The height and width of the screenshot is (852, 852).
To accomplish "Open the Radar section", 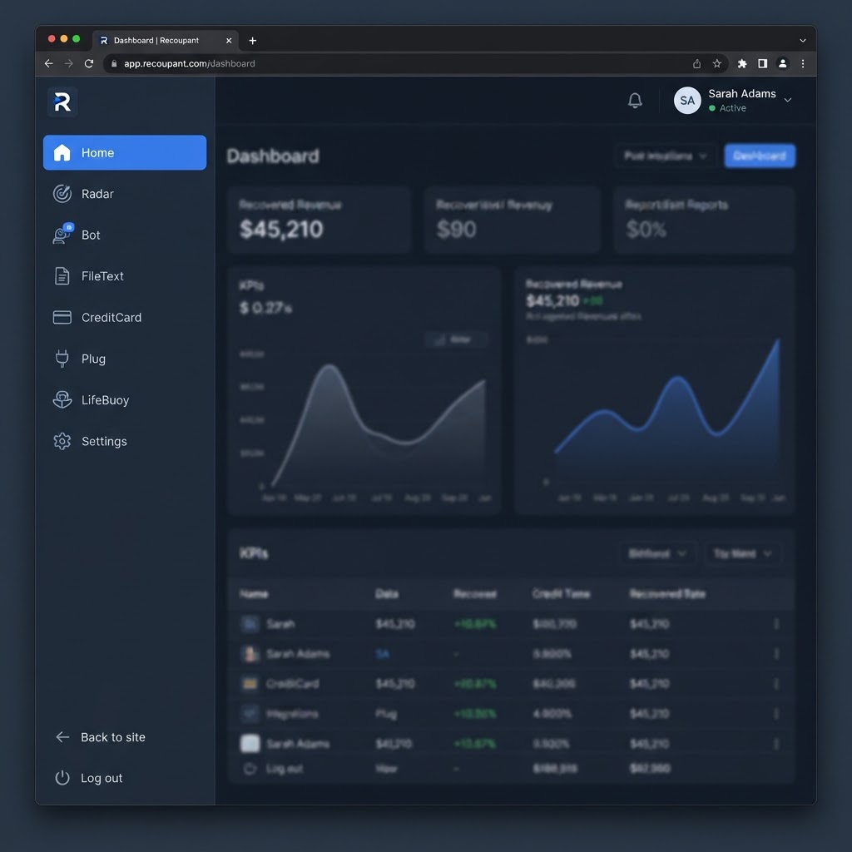I will tap(125, 194).
